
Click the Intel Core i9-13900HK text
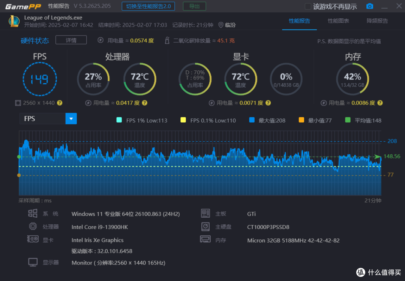[100, 227]
